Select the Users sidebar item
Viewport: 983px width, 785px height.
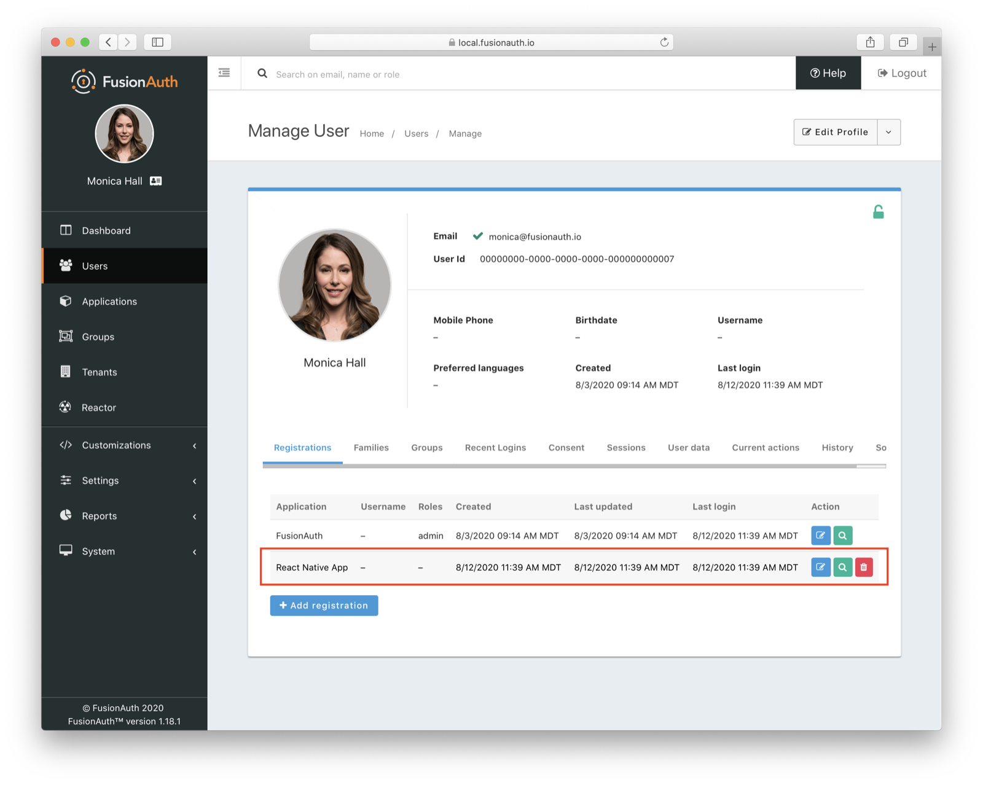point(125,266)
